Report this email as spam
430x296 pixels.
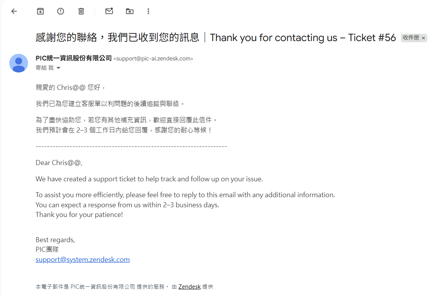click(x=61, y=11)
